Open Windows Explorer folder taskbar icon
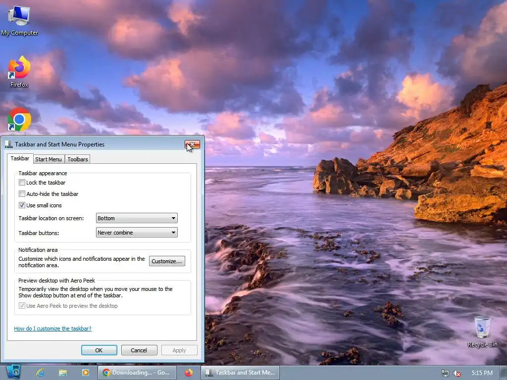 pos(63,373)
